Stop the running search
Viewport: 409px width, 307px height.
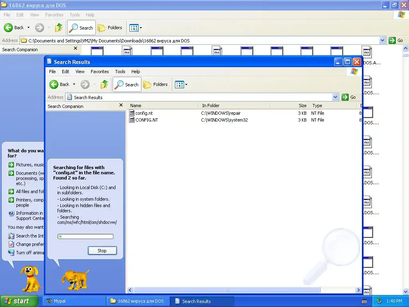coord(102,251)
